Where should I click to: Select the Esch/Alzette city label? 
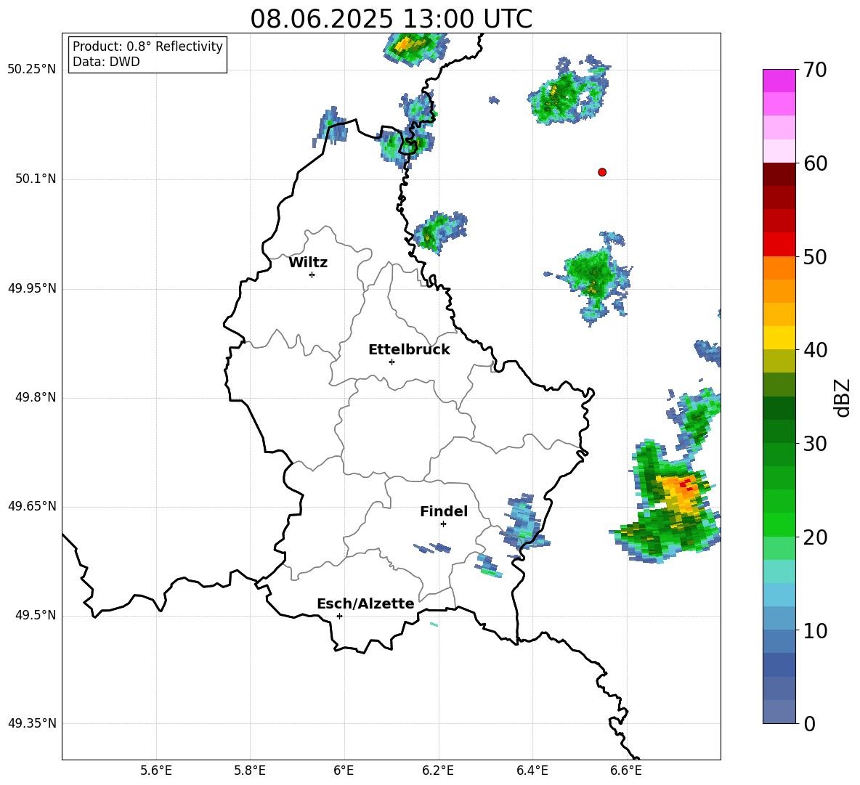coord(365,603)
